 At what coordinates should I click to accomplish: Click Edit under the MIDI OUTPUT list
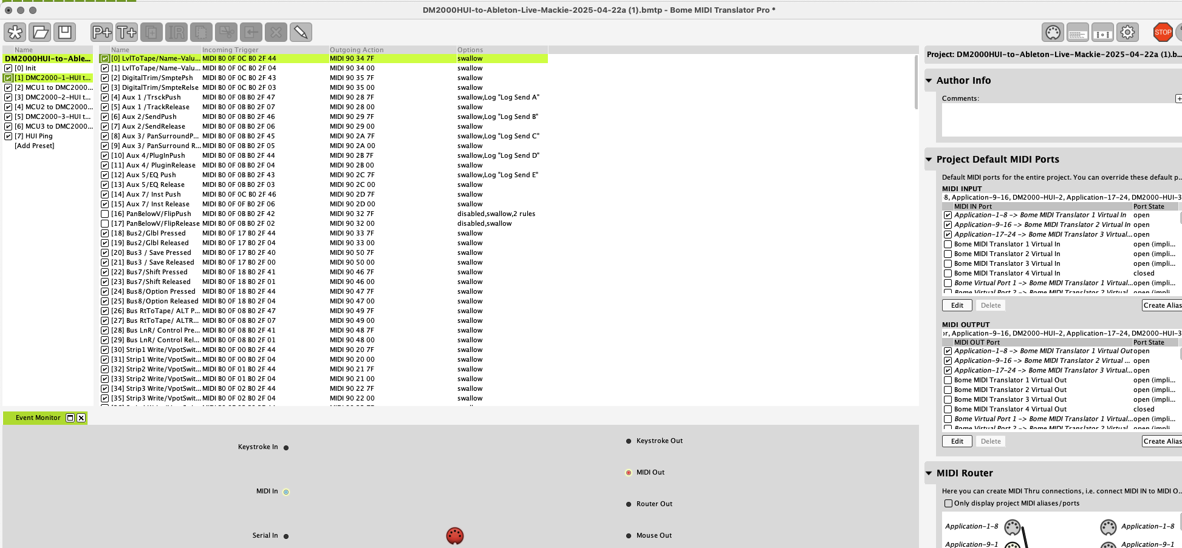point(957,442)
